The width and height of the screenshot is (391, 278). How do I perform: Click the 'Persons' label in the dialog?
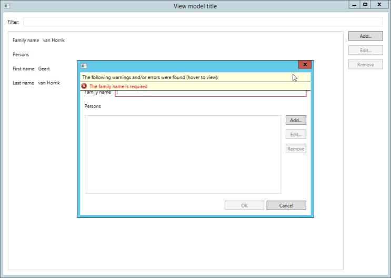tap(93, 106)
